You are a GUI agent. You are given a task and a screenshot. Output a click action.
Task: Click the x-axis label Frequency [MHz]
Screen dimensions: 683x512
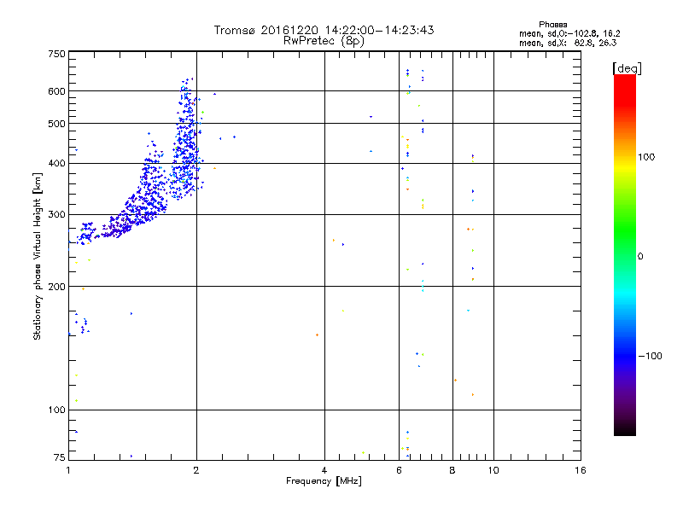tap(324, 481)
